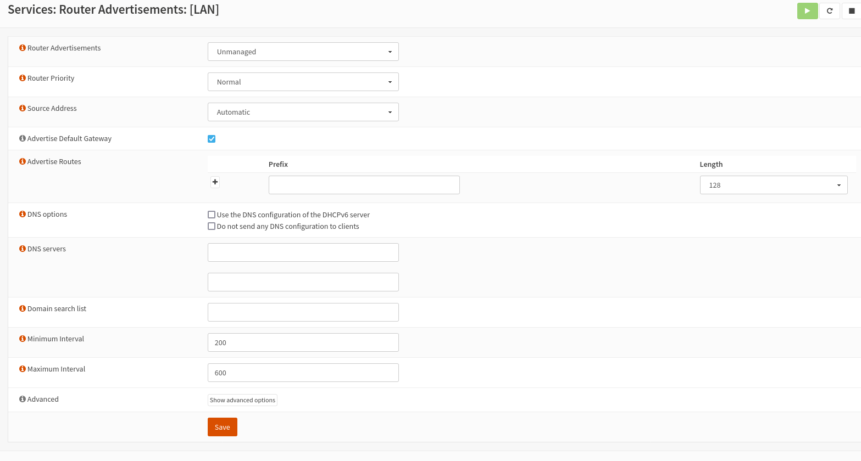Image resolution: width=861 pixels, height=461 pixels.
Task: Click the page title Services: Router Advertisements: [LAN]
Action: [x=113, y=10]
